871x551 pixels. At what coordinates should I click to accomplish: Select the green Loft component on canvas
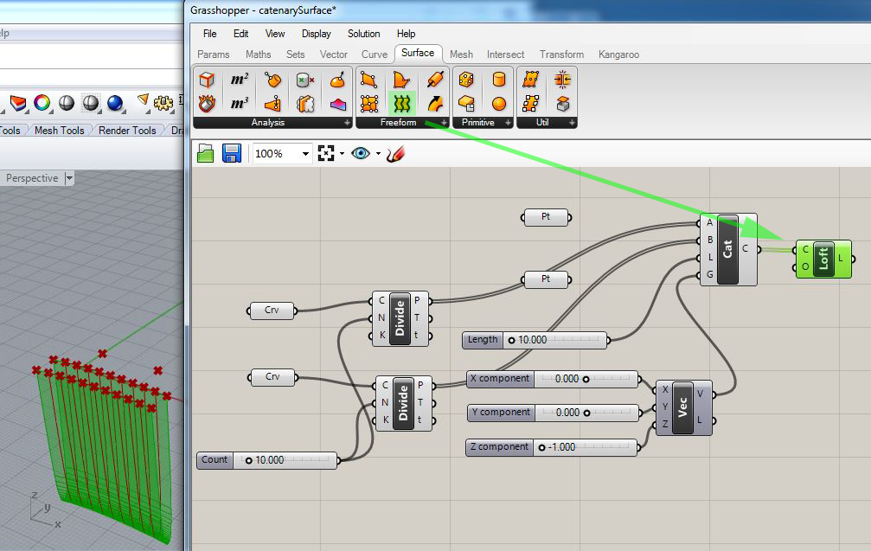[x=823, y=259]
